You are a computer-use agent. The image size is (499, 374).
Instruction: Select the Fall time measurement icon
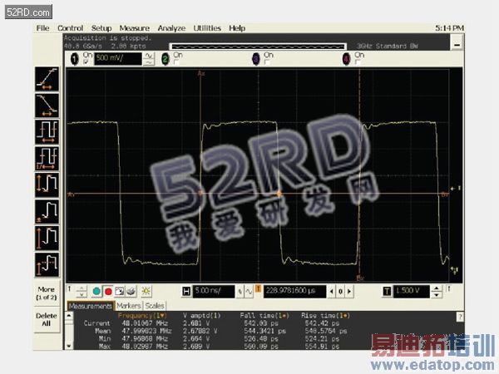click(x=47, y=106)
